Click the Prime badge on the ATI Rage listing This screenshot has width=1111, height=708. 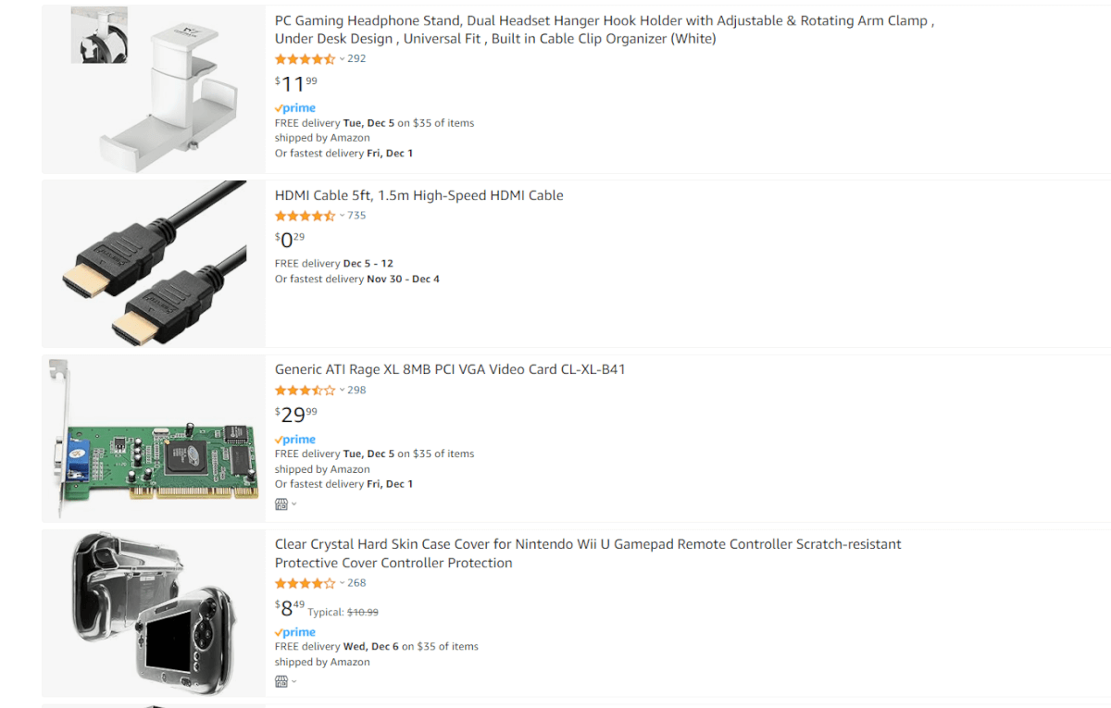(x=294, y=439)
